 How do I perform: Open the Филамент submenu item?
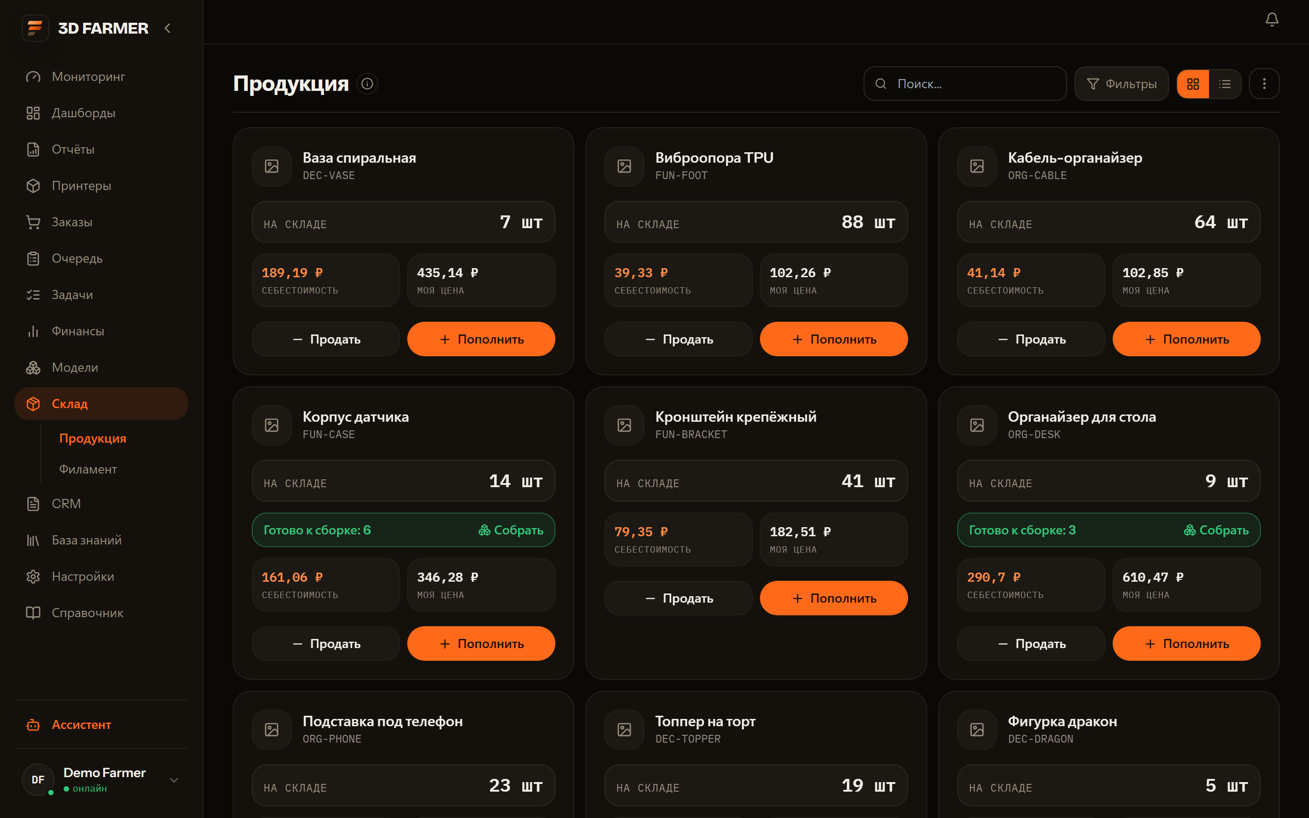(88, 469)
